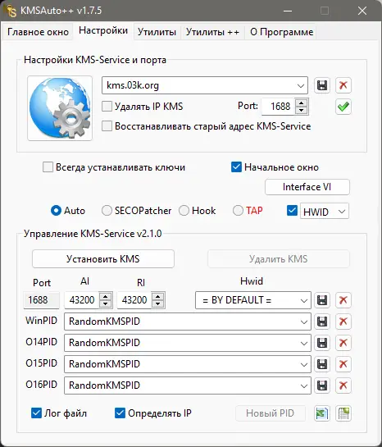This screenshot has width=382, height=447.
Task: Save the KMS server address with floppy icon
Action: [x=322, y=85]
